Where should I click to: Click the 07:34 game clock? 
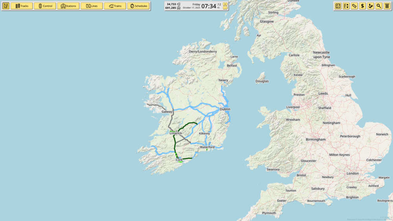(x=208, y=6)
